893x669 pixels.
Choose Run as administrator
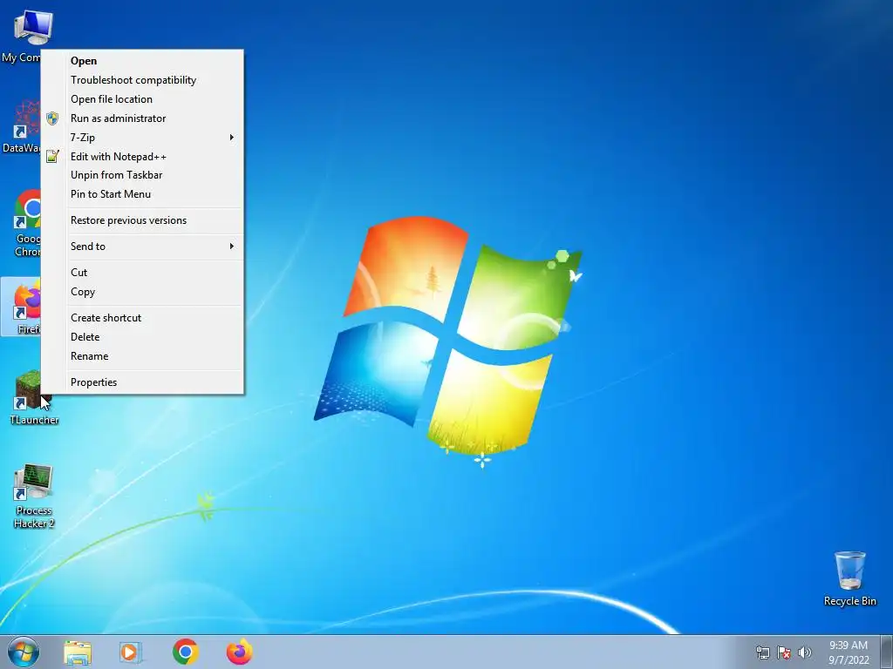142,118
